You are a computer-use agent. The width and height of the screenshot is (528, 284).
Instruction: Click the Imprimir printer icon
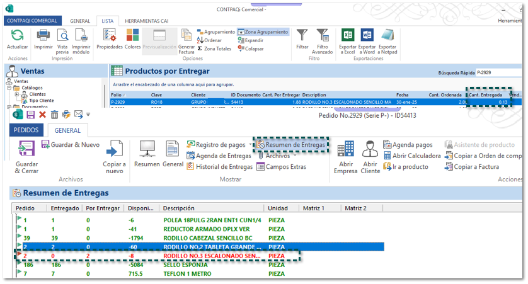(x=43, y=36)
